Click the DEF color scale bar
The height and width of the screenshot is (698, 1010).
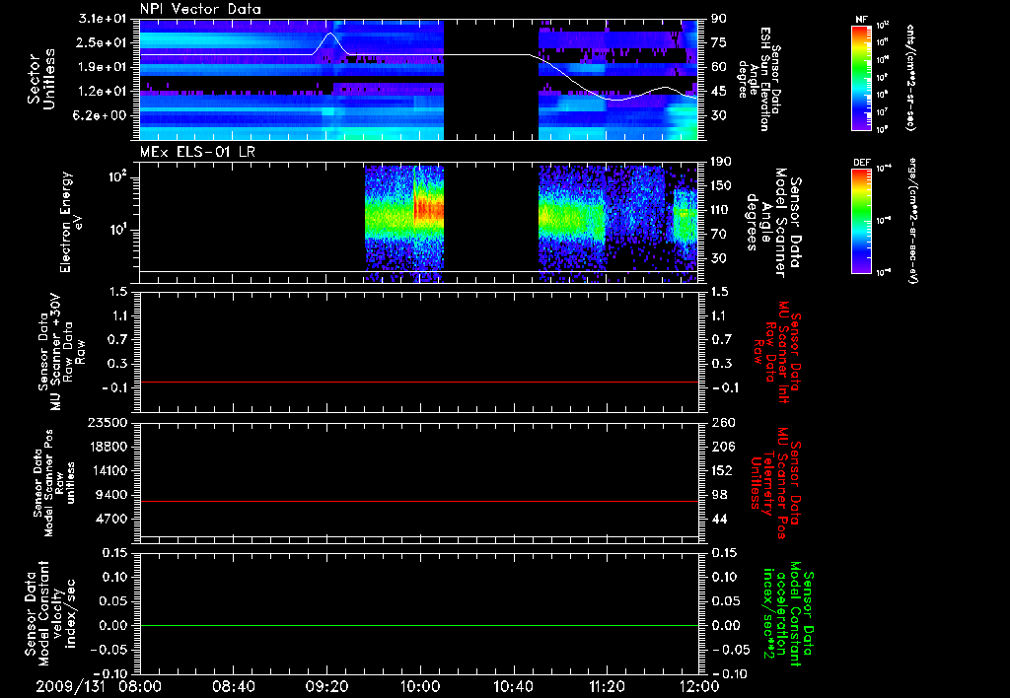click(x=862, y=221)
